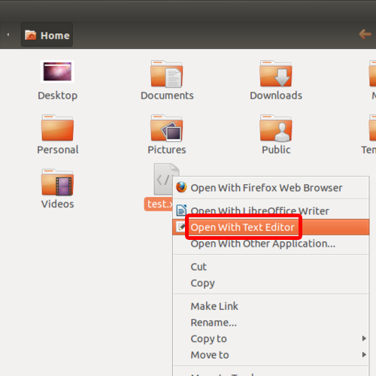The image size is (376, 376).
Task: Click the highlighted test.xml file name
Action: pos(159,204)
